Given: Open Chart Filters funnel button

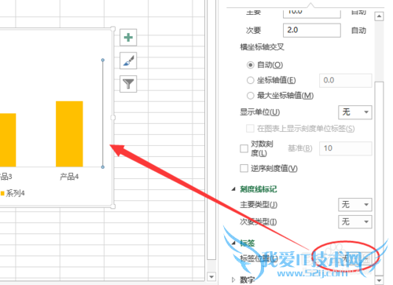Looking at the screenshot, I should click(x=128, y=84).
